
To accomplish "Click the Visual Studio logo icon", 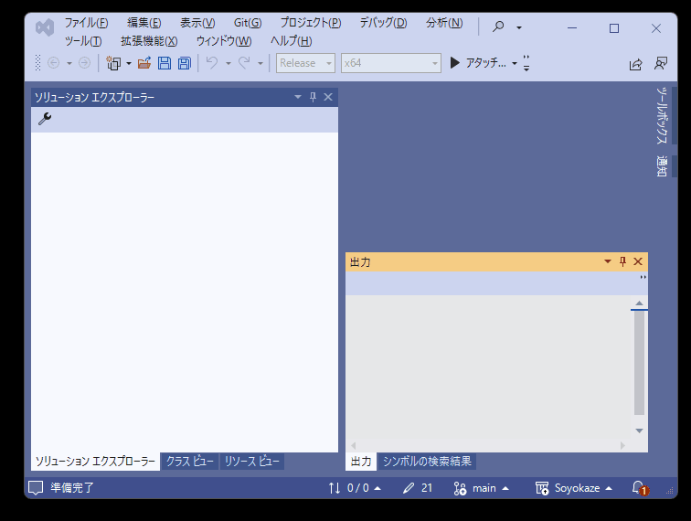I will pos(45,27).
